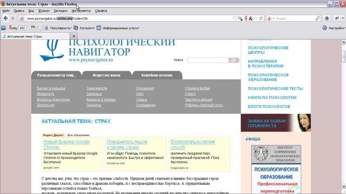Viewport: 346px width, 194px height.
Task: Click the Firefox icon in title bar
Action: tap(3, 4)
